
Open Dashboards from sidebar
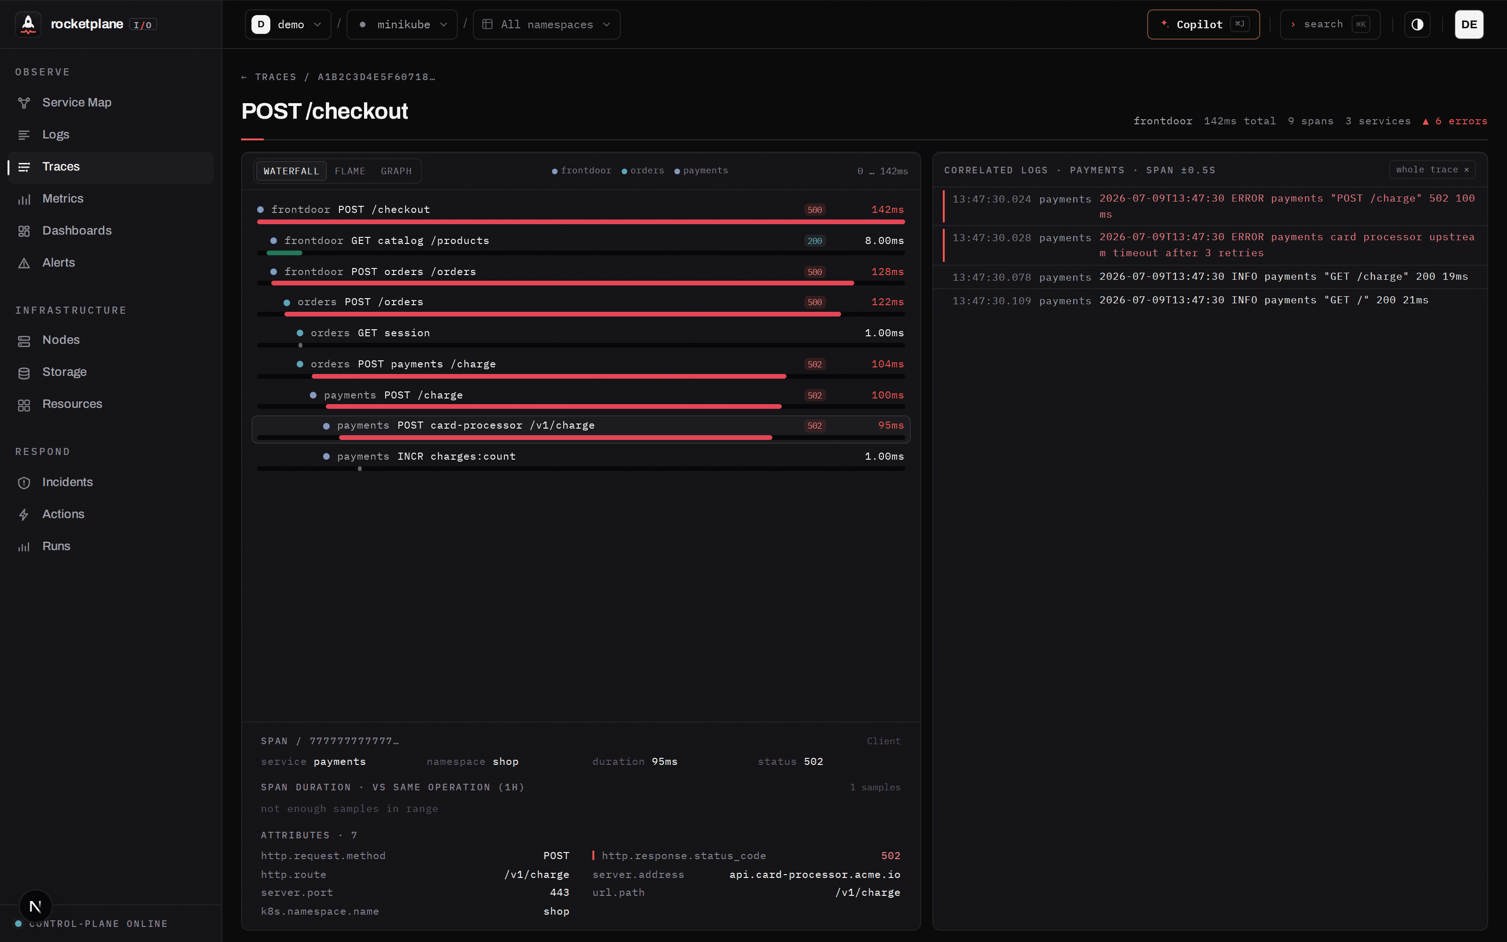coord(111,230)
